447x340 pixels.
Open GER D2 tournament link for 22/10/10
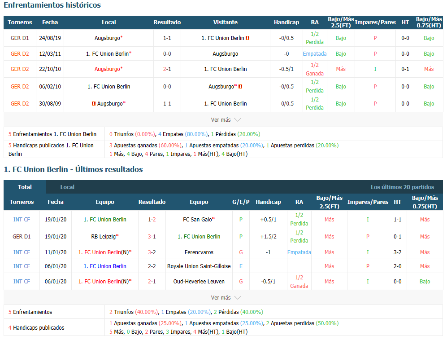point(20,69)
